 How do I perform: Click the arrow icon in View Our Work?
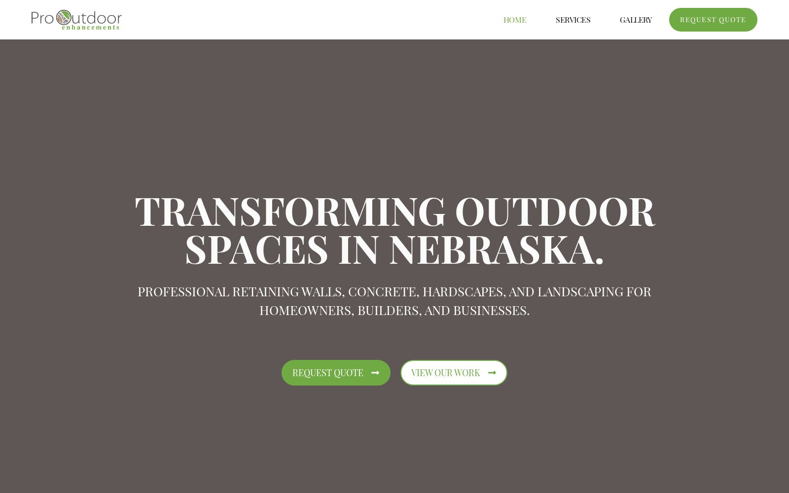coord(492,373)
